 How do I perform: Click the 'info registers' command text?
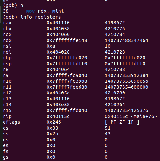(41, 17)
